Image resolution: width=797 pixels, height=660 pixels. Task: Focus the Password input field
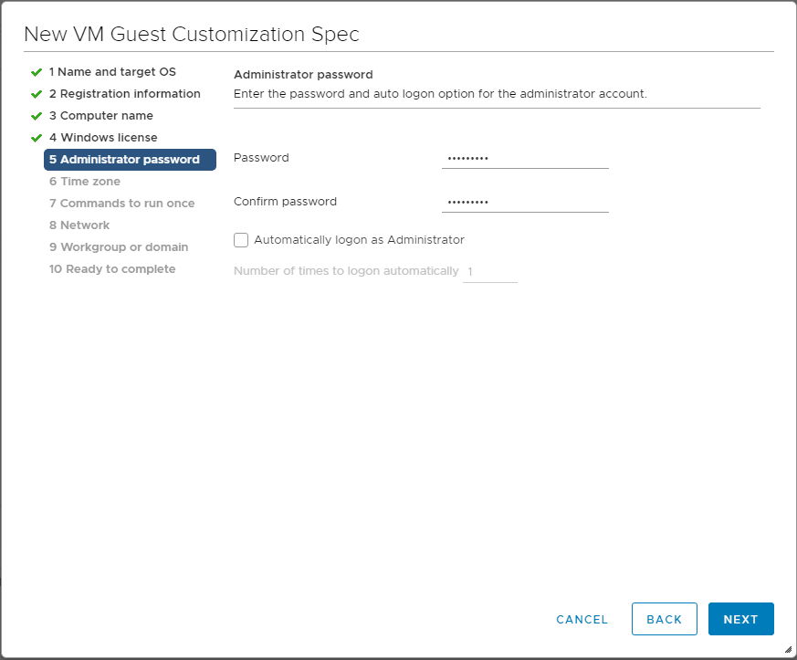coord(525,158)
